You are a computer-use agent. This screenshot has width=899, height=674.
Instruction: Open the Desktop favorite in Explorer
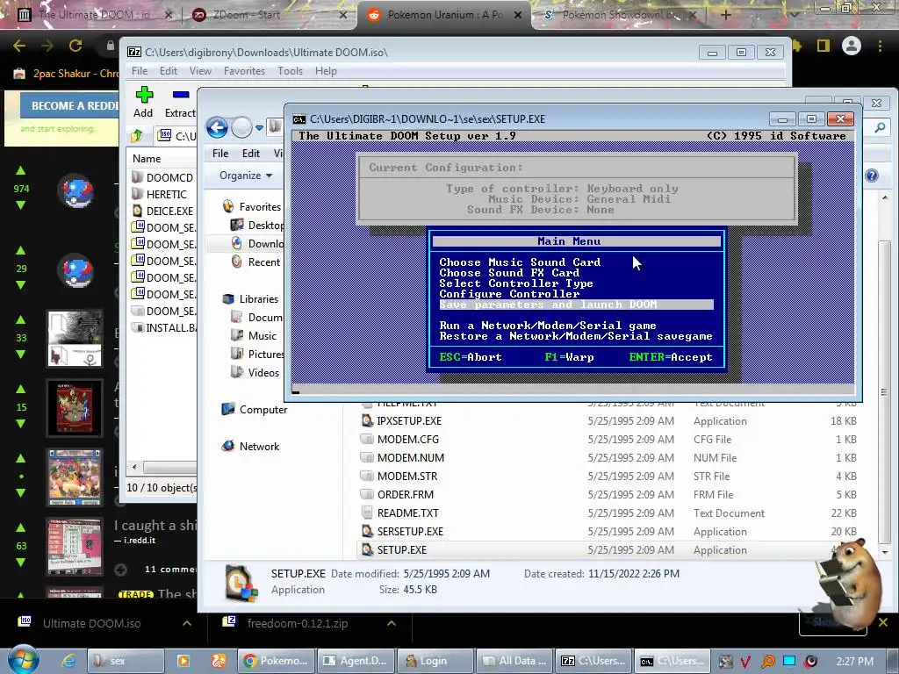257,226
